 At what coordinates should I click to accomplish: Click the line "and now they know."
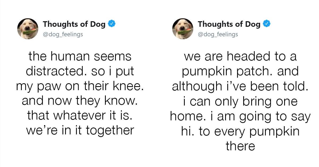click(x=80, y=101)
